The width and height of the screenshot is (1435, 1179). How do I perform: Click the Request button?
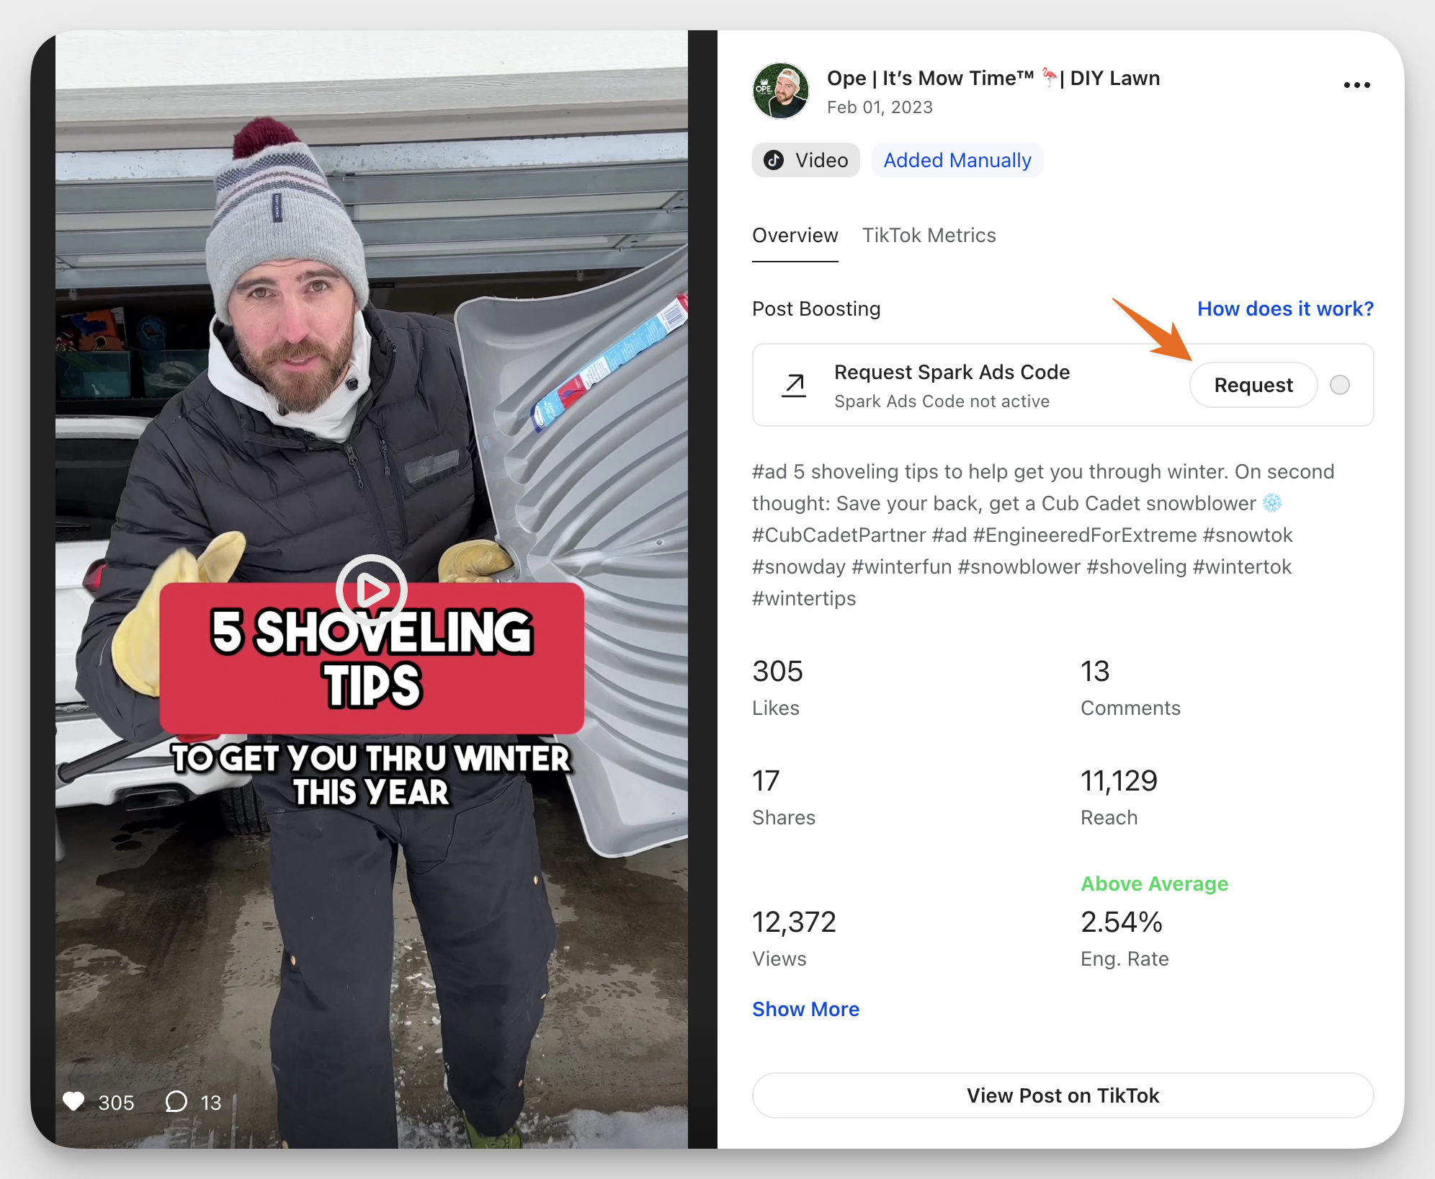click(1253, 385)
